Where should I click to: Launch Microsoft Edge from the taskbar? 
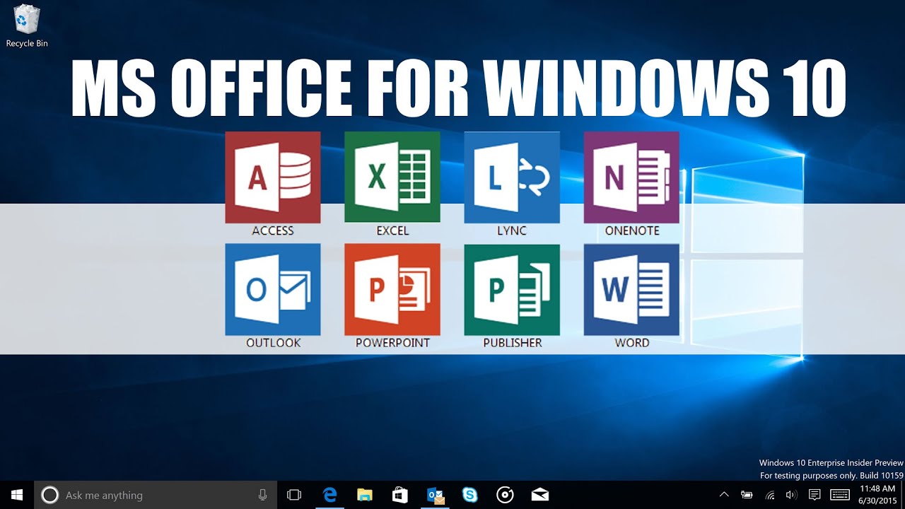[x=329, y=495]
